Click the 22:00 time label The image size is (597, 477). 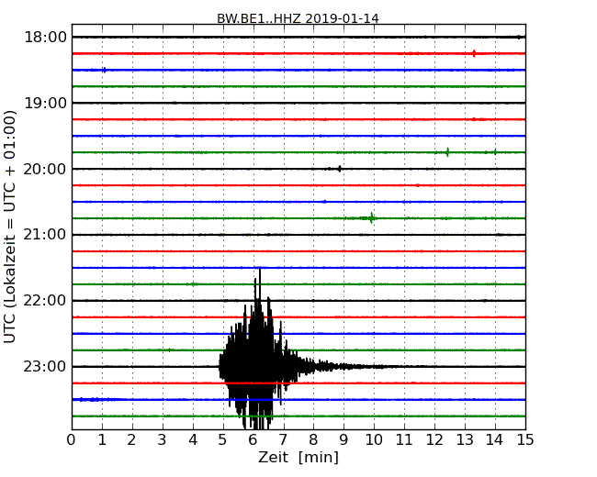click(45, 301)
